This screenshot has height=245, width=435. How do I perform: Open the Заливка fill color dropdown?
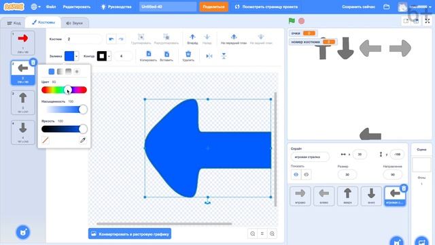point(71,56)
